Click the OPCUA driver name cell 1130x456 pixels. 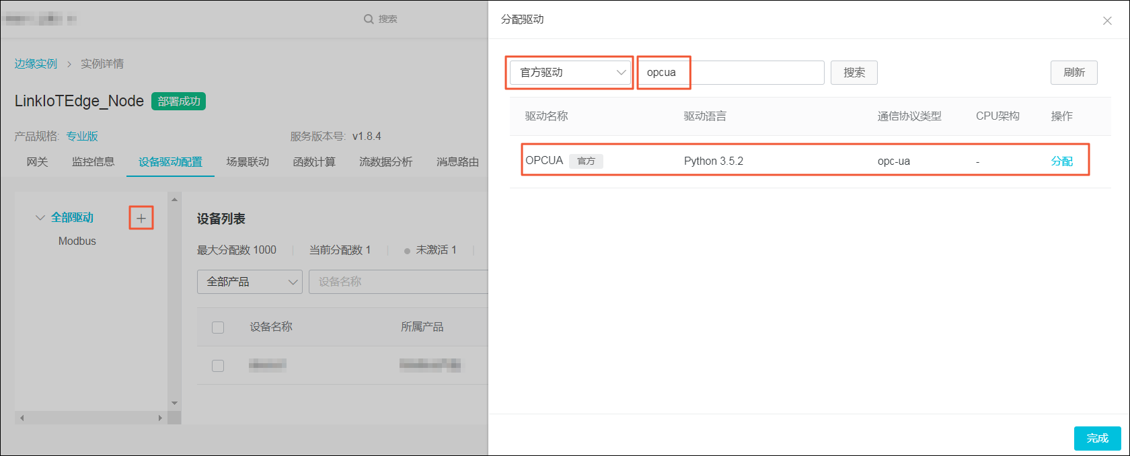[x=544, y=161]
